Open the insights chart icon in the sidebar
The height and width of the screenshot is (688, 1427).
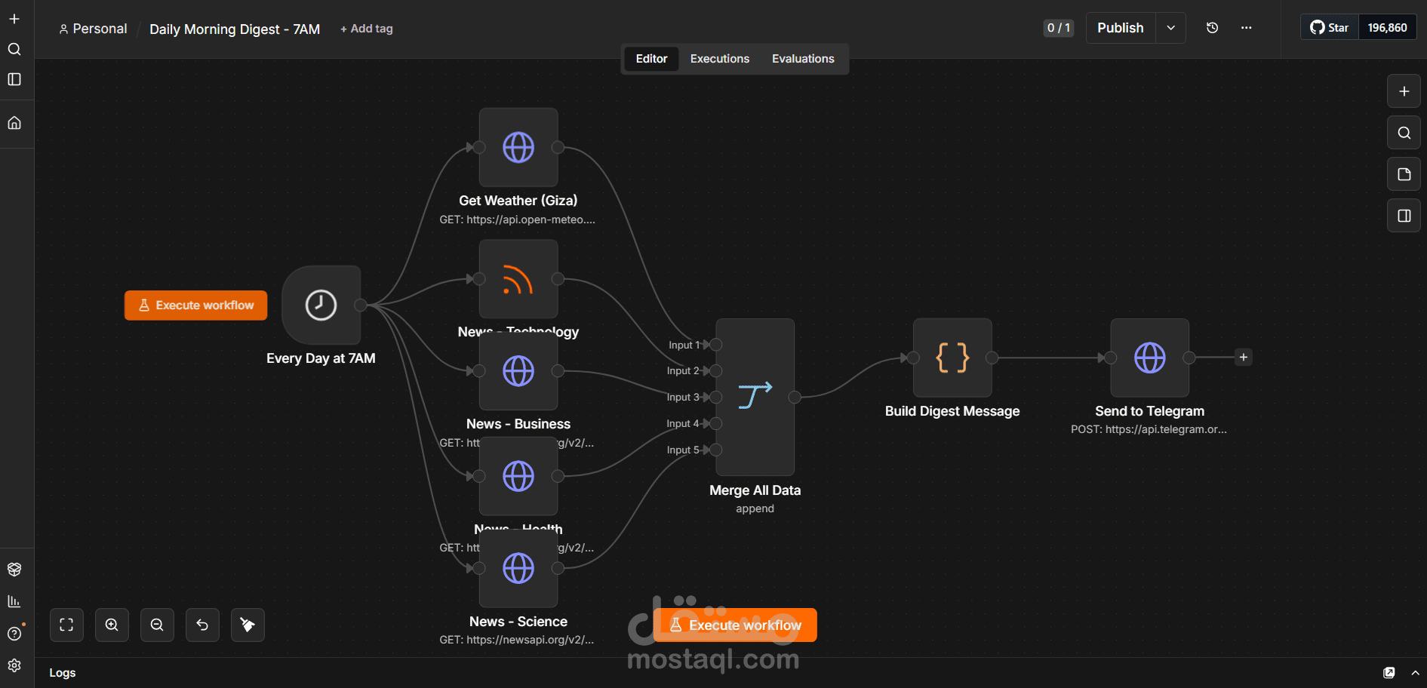(14, 601)
